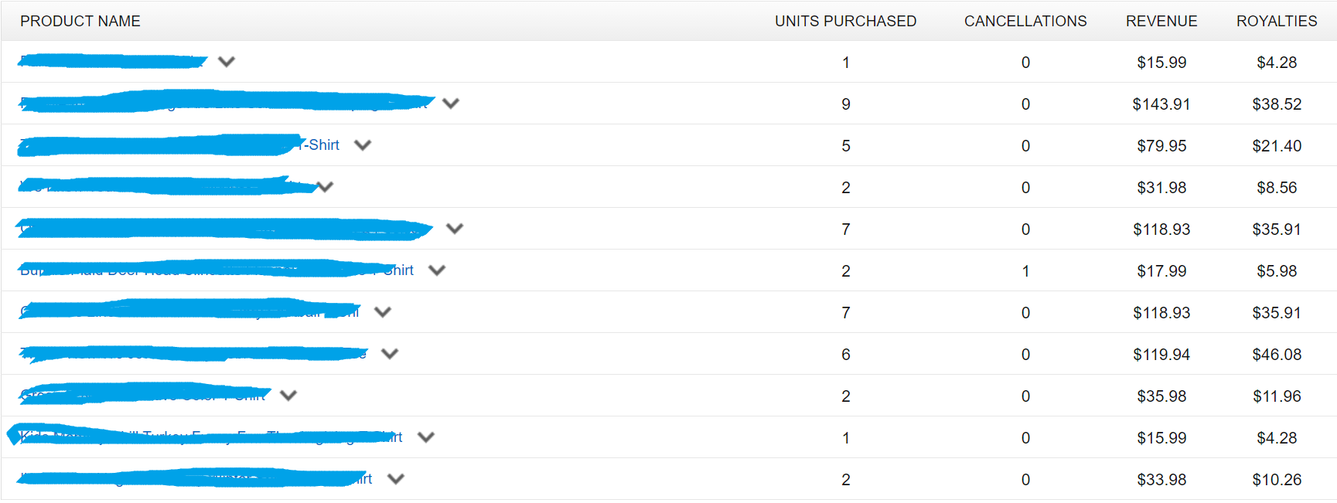Sort by the Revenue column header
Viewport: 1337px width, 503px height.
1161,21
